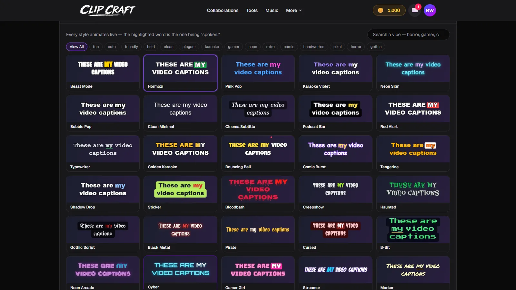
Task: Choose the Neon Arcade caption style
Action: click(x=103, y=273)
